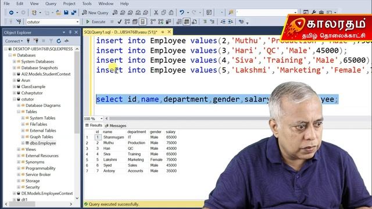372x209 pixels.
Task: Open the File menu
Action: coord(6,3)
